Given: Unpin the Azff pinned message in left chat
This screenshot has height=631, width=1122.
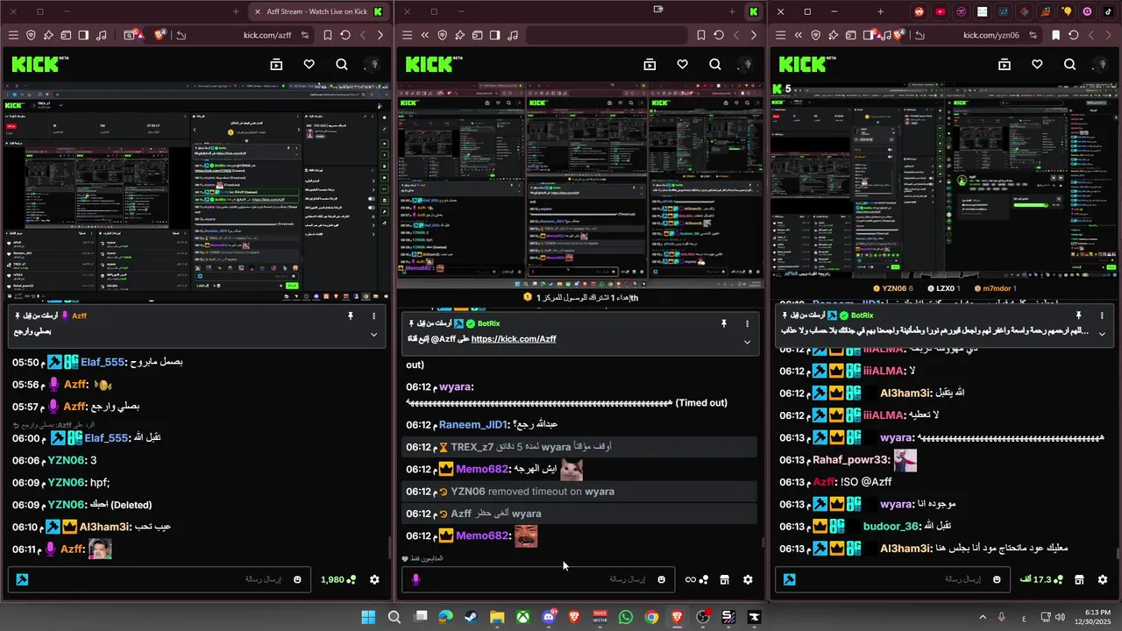Looking at the screenshot, I should pyautogui.click(x=350, y=315).
